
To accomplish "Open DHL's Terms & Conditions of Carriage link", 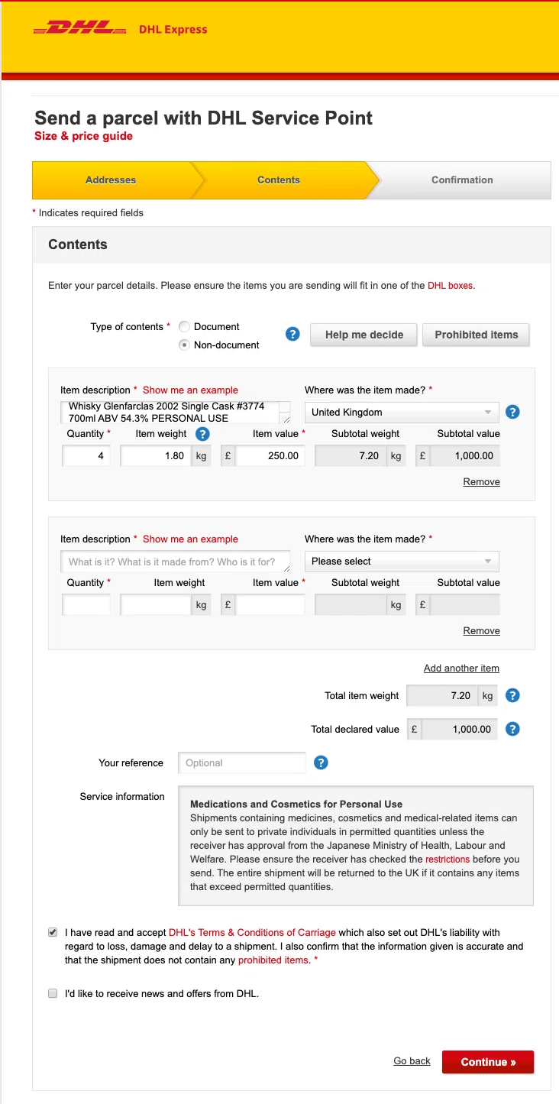I will (x=252, y=933).
